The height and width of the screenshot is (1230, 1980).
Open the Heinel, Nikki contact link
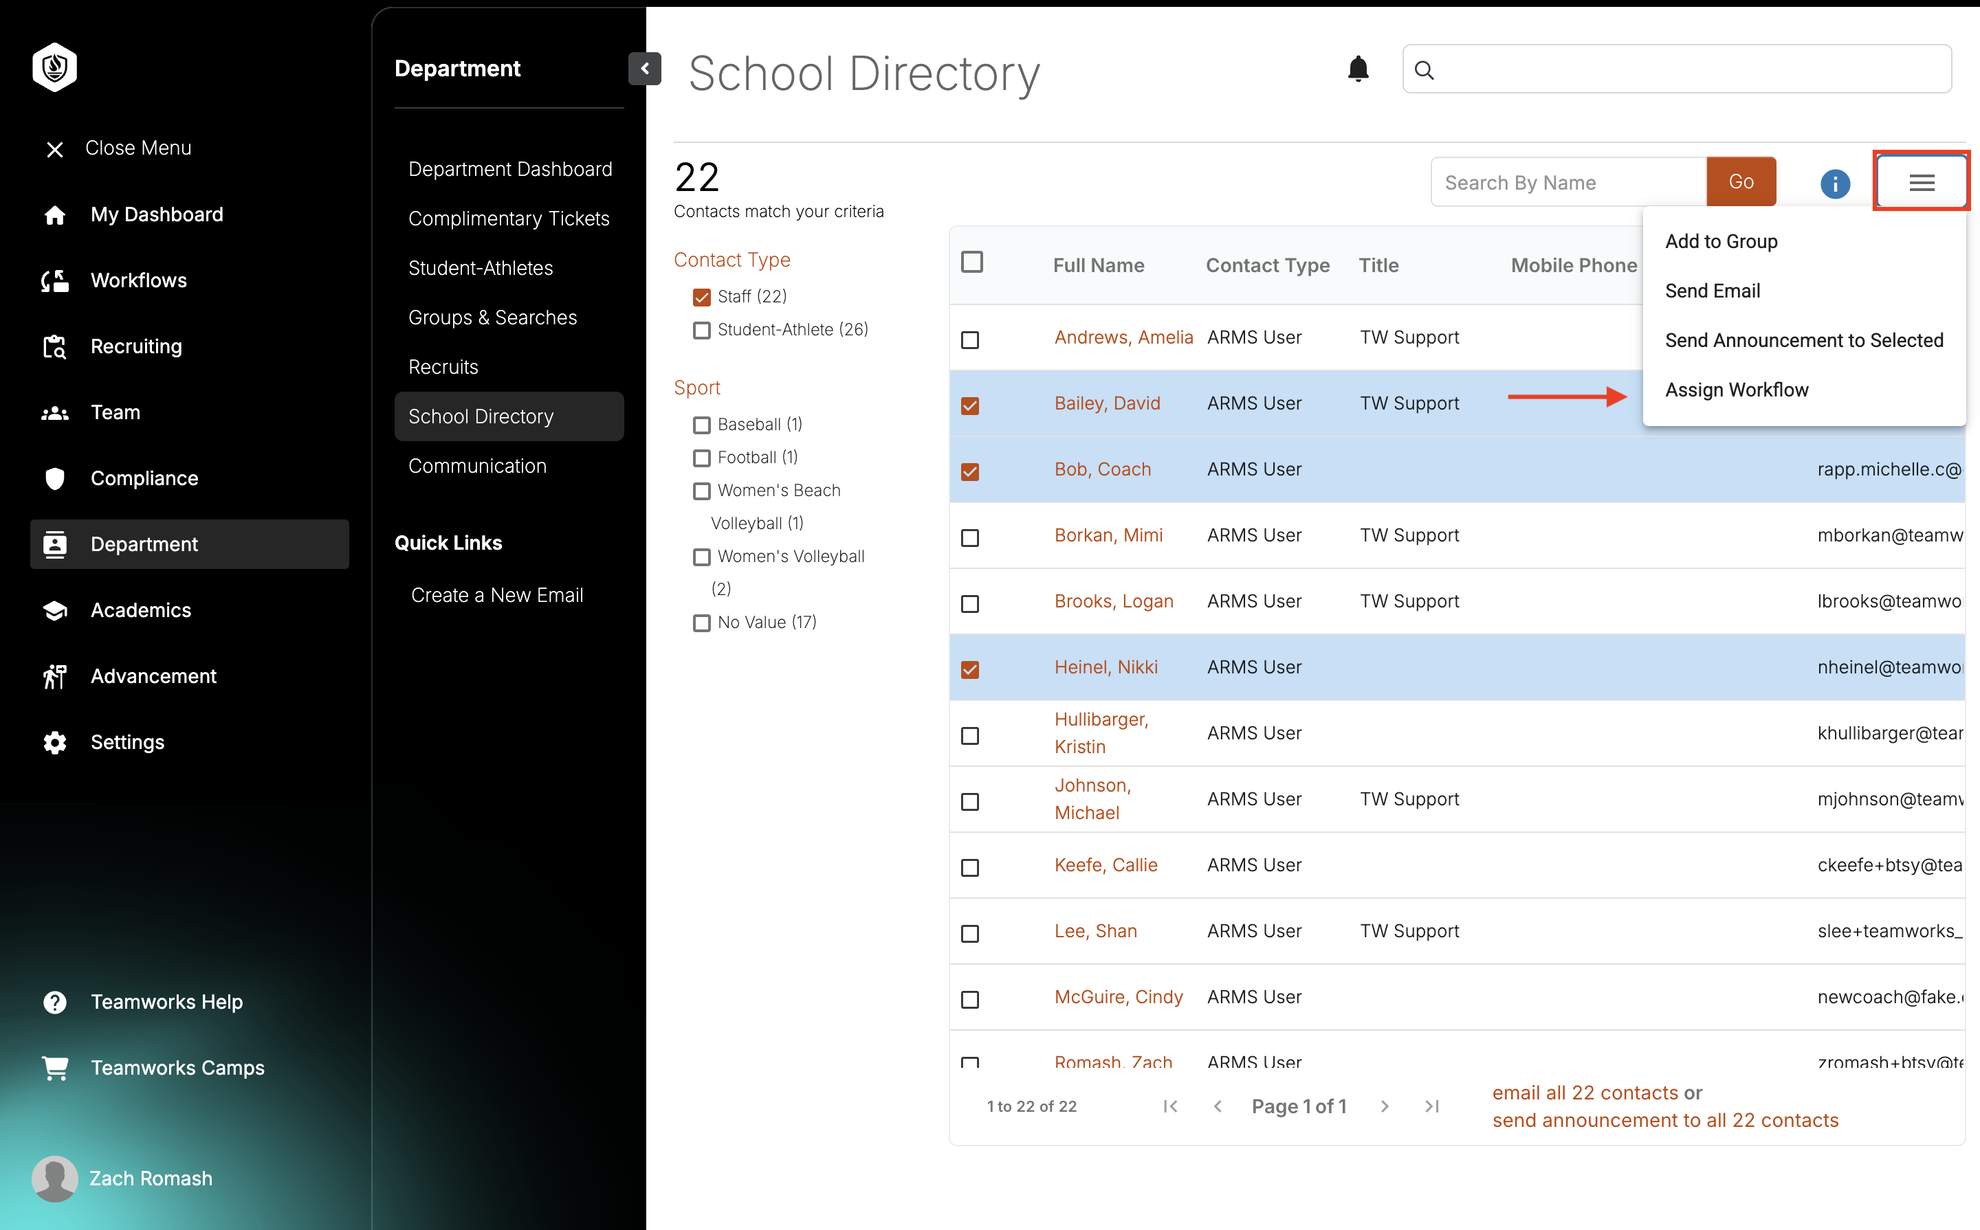click(1105, 667)
